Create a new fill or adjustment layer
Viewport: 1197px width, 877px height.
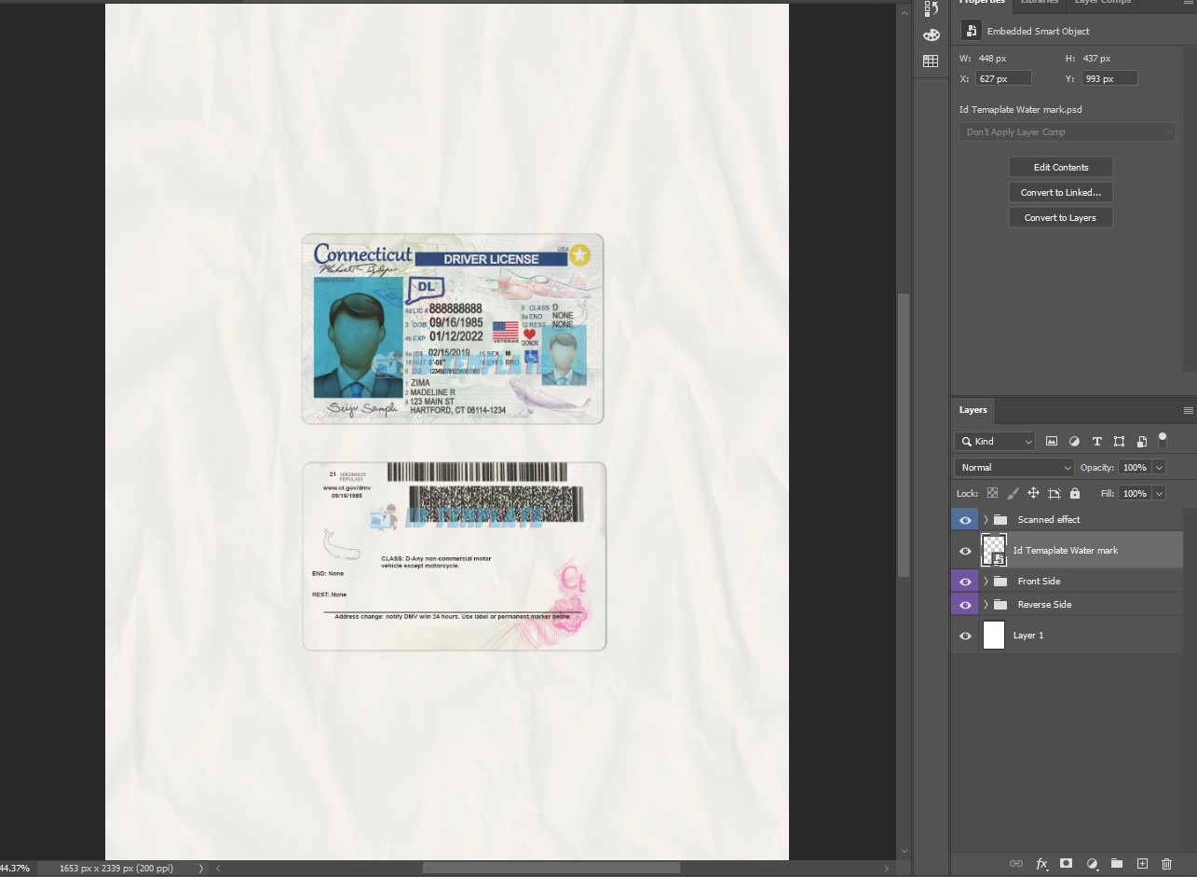pos(1092,864)
